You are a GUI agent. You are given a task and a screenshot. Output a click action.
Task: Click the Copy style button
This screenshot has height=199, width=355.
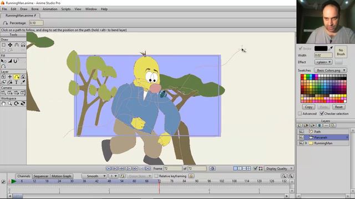pyautogui.click(x=308, y=107)
